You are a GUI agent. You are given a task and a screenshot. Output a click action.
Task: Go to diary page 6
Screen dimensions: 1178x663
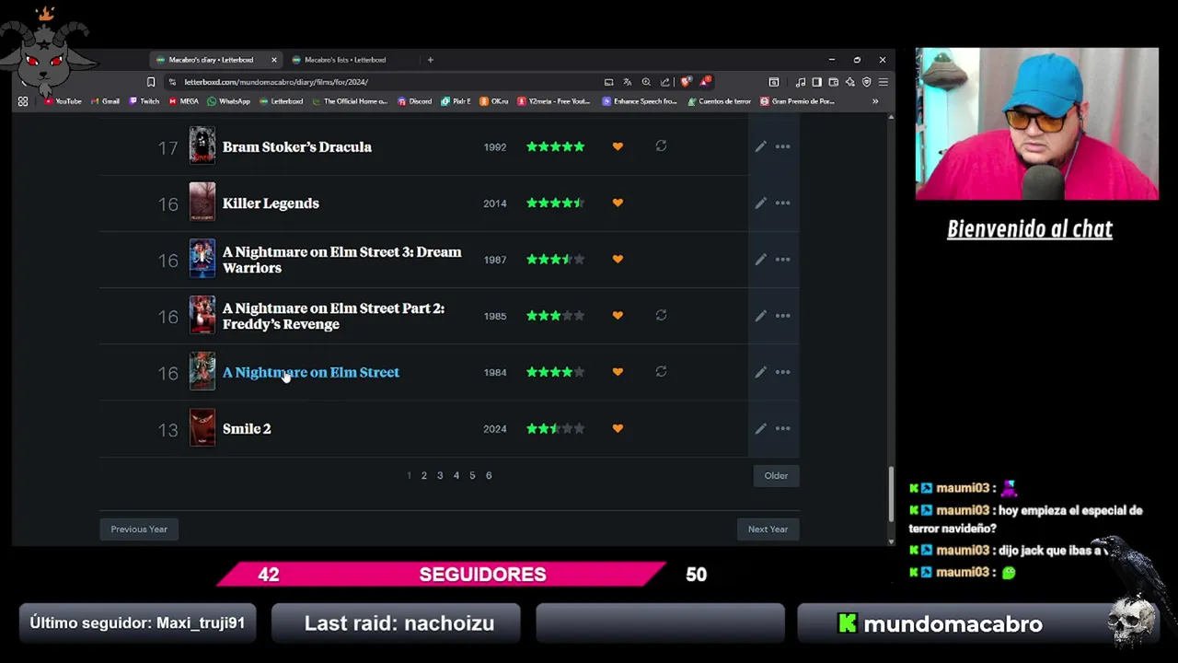(x=489, y=475)
